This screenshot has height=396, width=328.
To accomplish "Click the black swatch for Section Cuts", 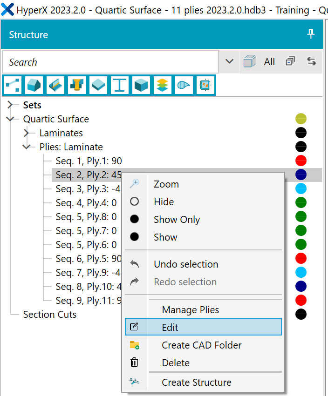I will (x=301, y=314).
